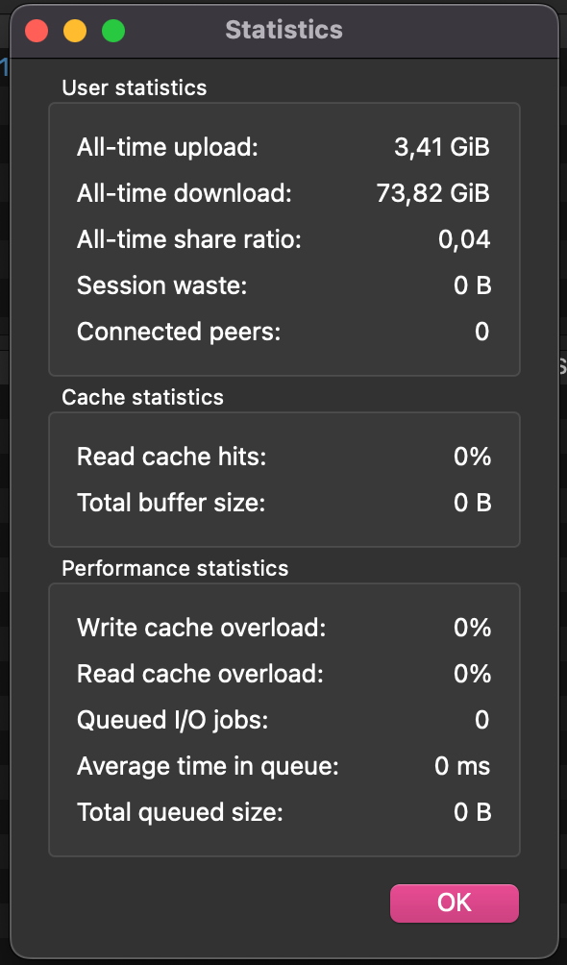This screenshot has width=567, height=965.
Task: Click the Connected peers label
Action: point(179,332)
